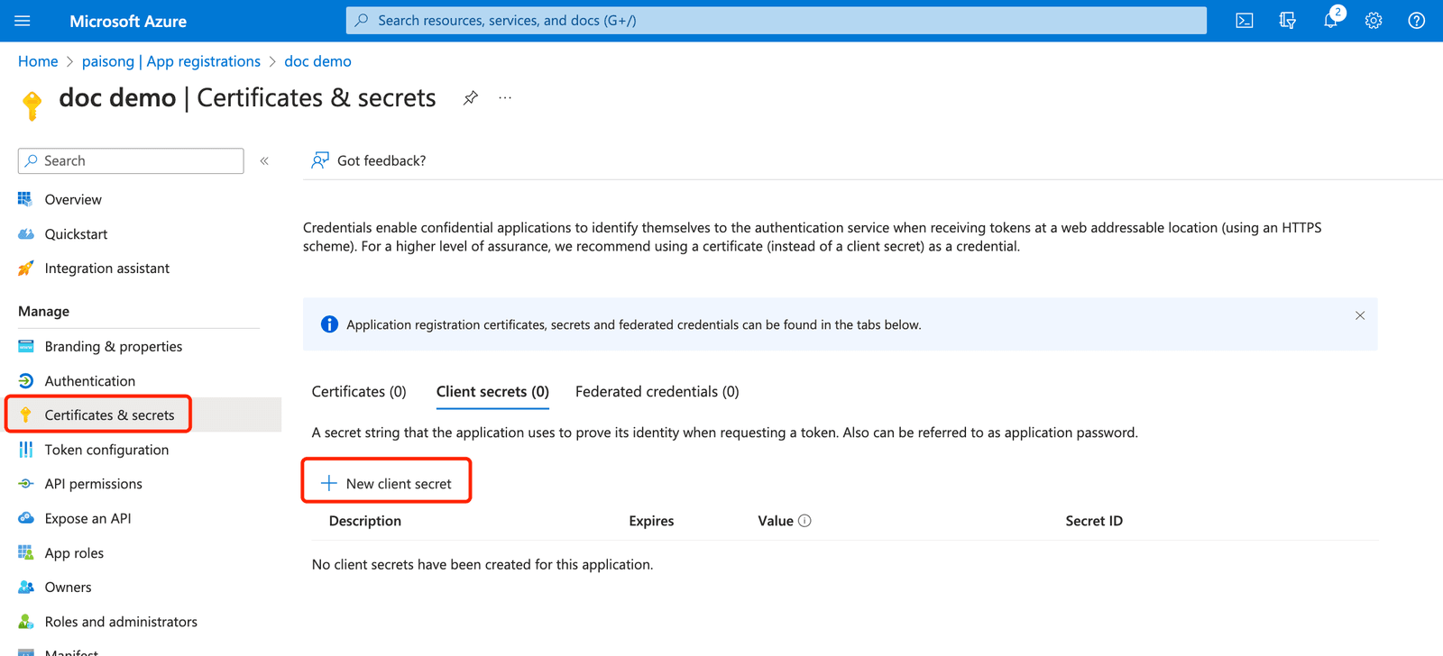Click the large key icon beside title
Viewport: 1443px width, 656px height.
[x=32, y=105]
